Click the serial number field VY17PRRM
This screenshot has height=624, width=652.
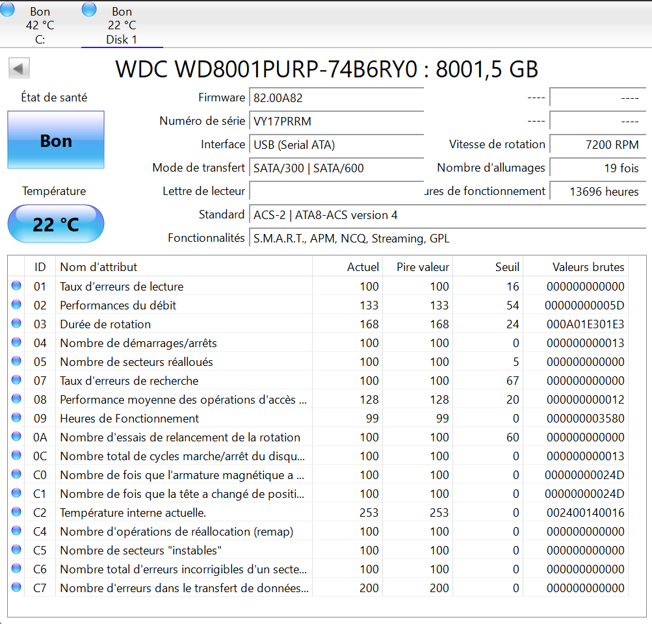(x=336, y=121)
